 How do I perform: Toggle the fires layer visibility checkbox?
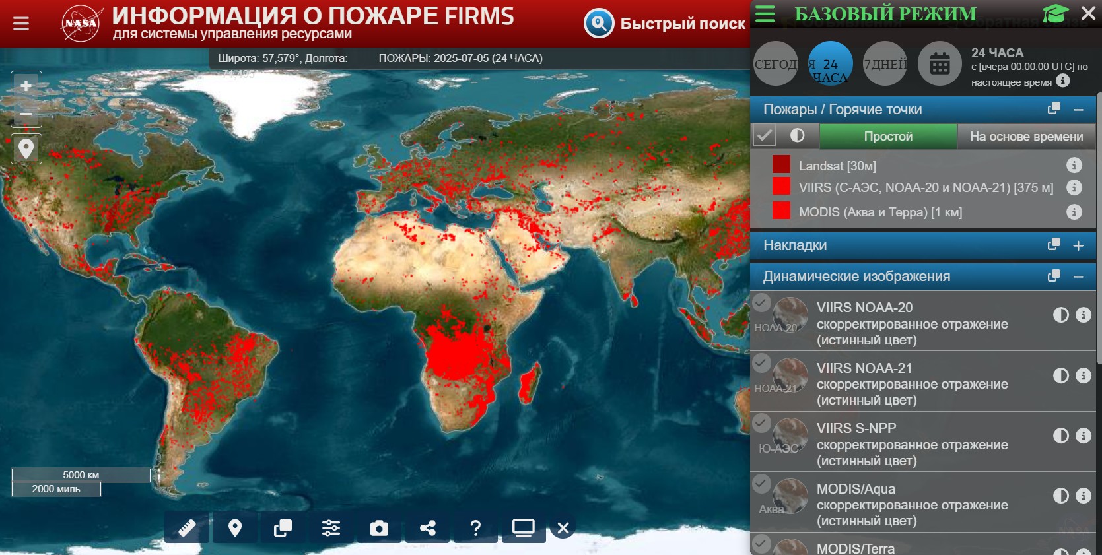(x=765, y=136)
